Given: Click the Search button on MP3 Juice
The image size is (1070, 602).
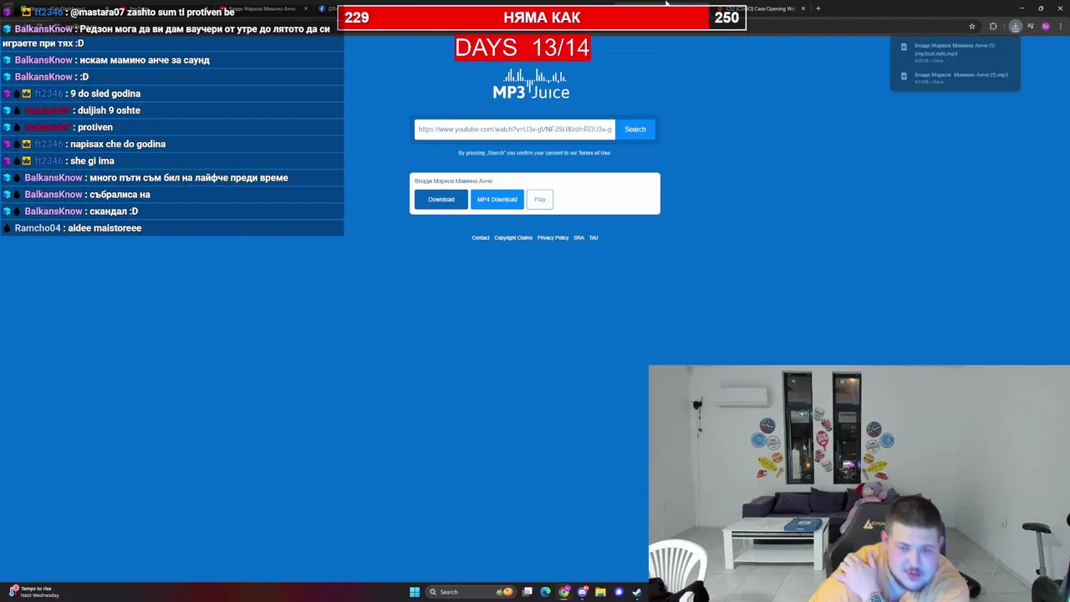Looking at the screenshot, I should coord(635,129).
